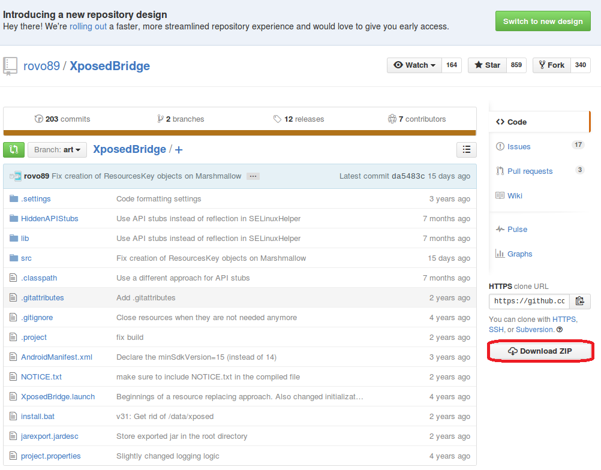
Task: View the 12 releases page
Action: coord(299,119)
